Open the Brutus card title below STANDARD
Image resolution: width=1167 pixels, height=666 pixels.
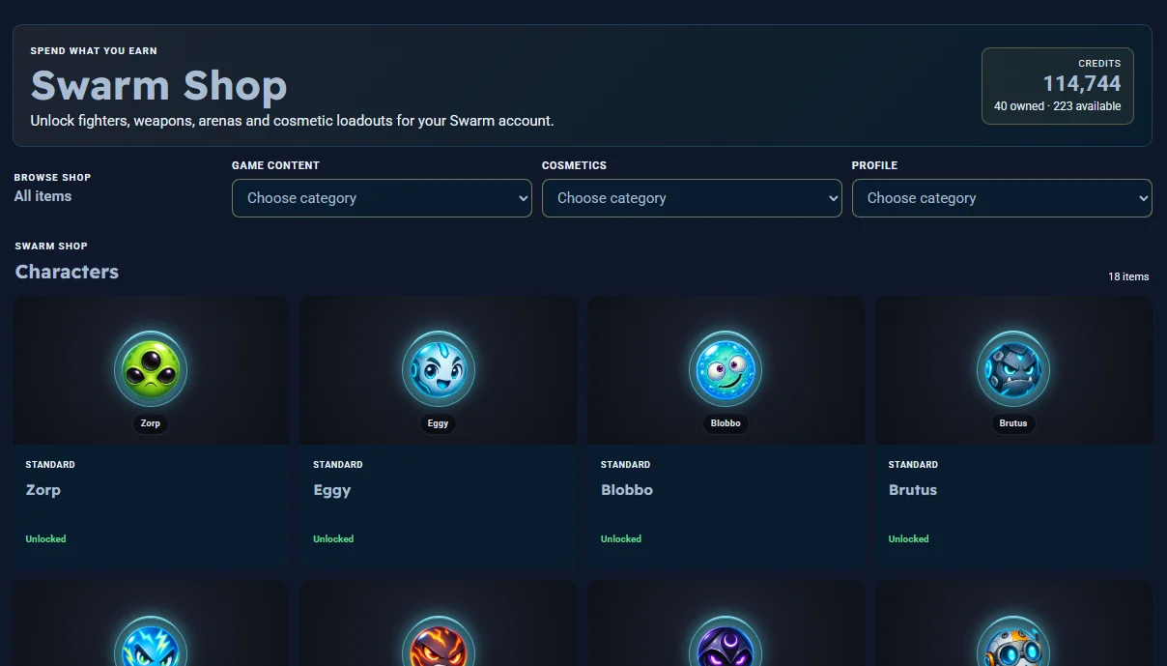pos(913,490)
